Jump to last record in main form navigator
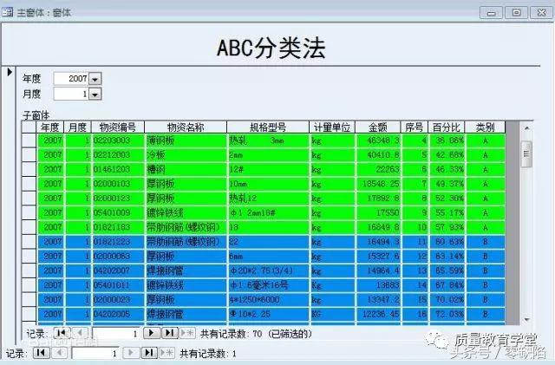Screen dimensions: 555x365 pyautogui.click(x=149, y=353)
